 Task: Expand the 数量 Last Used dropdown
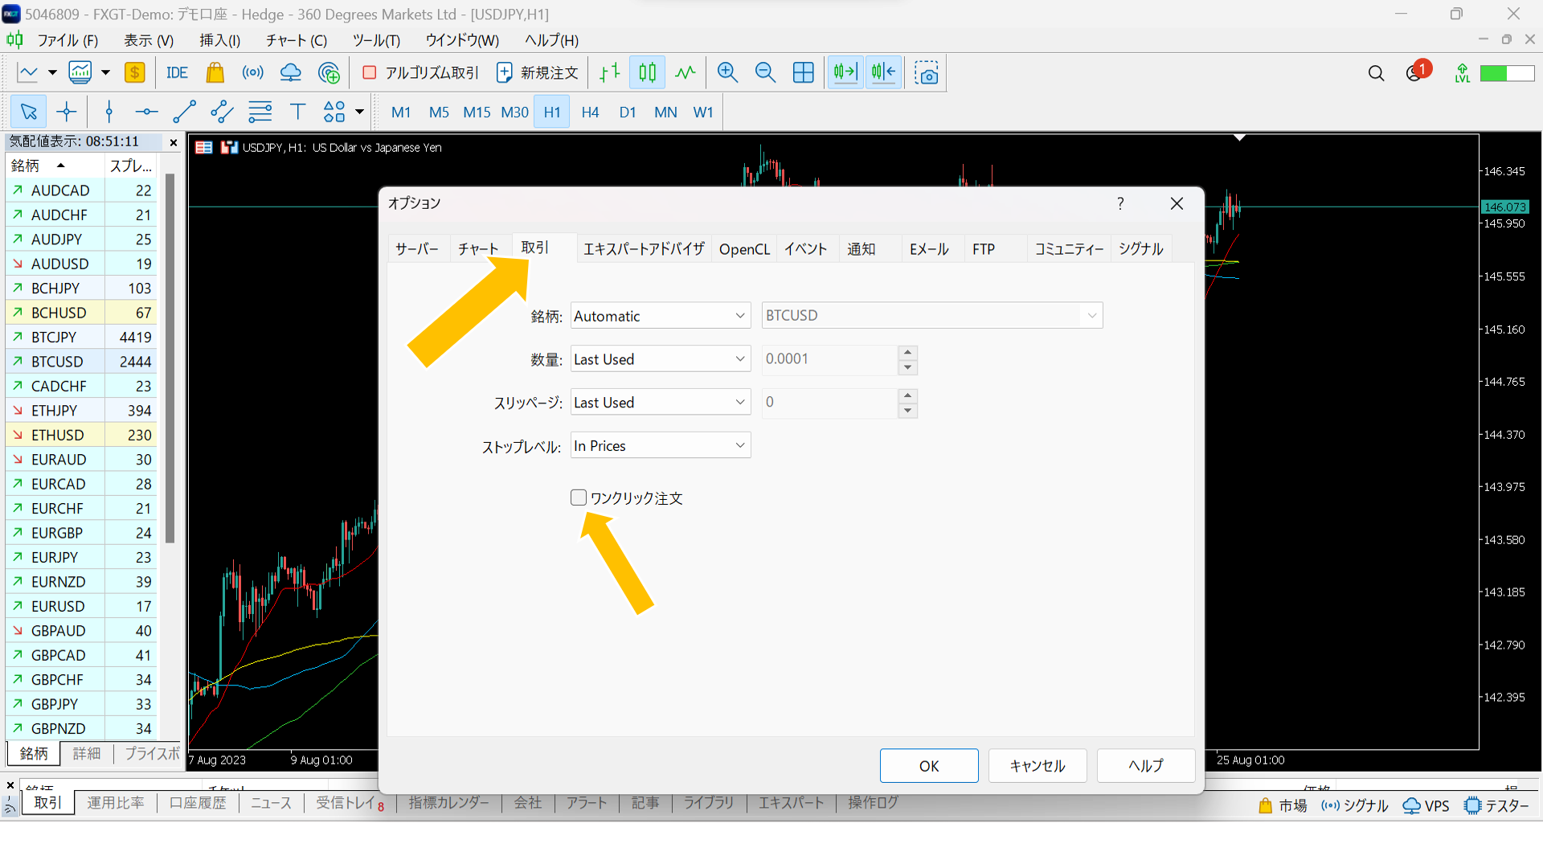(660, 359)
